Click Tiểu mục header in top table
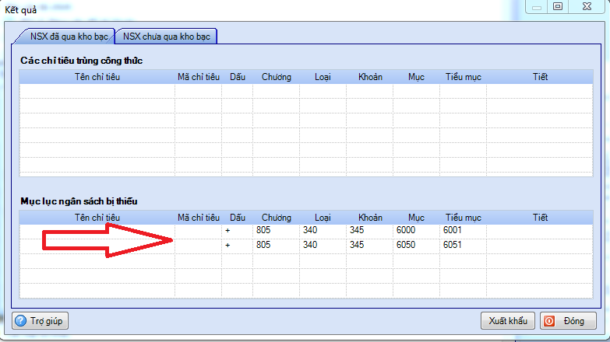Image resolution: width=610 pixels, height=342 pixels. pos(464,77)
